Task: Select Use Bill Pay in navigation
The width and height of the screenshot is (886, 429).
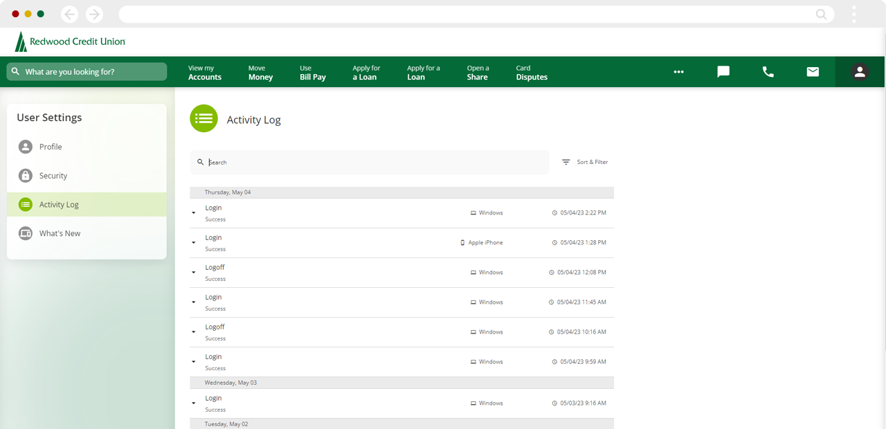Action: pyautogui.click(x=312, y=73)
